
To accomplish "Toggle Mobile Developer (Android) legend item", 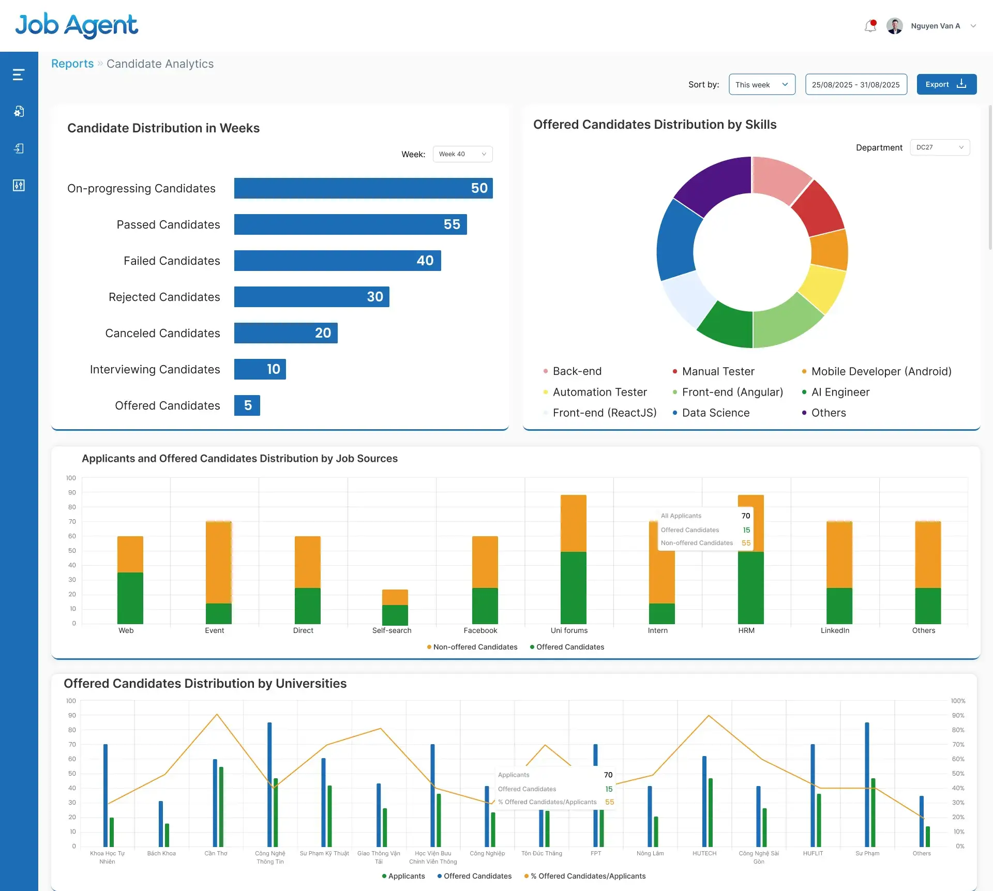I will point(877,371).
